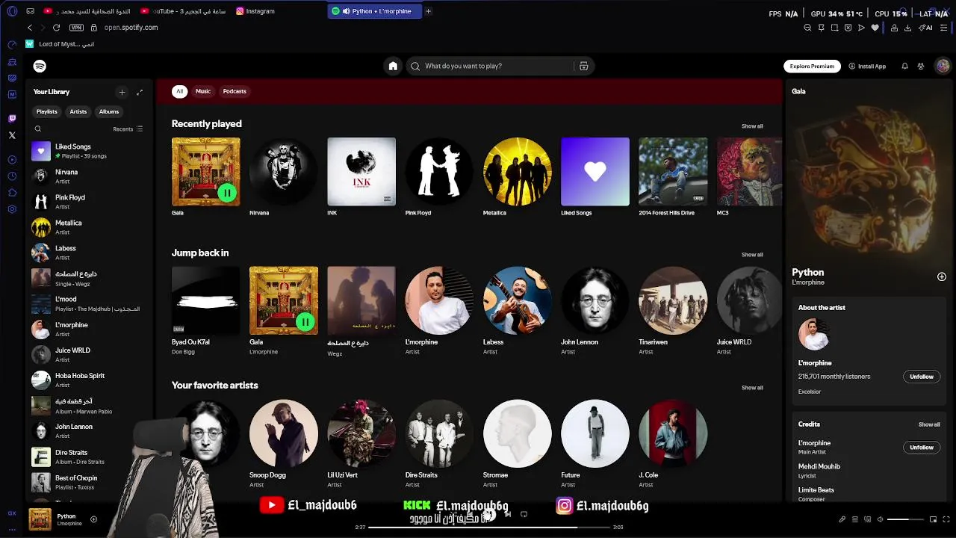
Task: Add current track to library in player bar
Action: 93,519
